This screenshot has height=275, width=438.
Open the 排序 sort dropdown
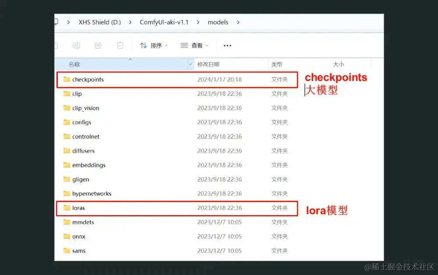point(154,45)
